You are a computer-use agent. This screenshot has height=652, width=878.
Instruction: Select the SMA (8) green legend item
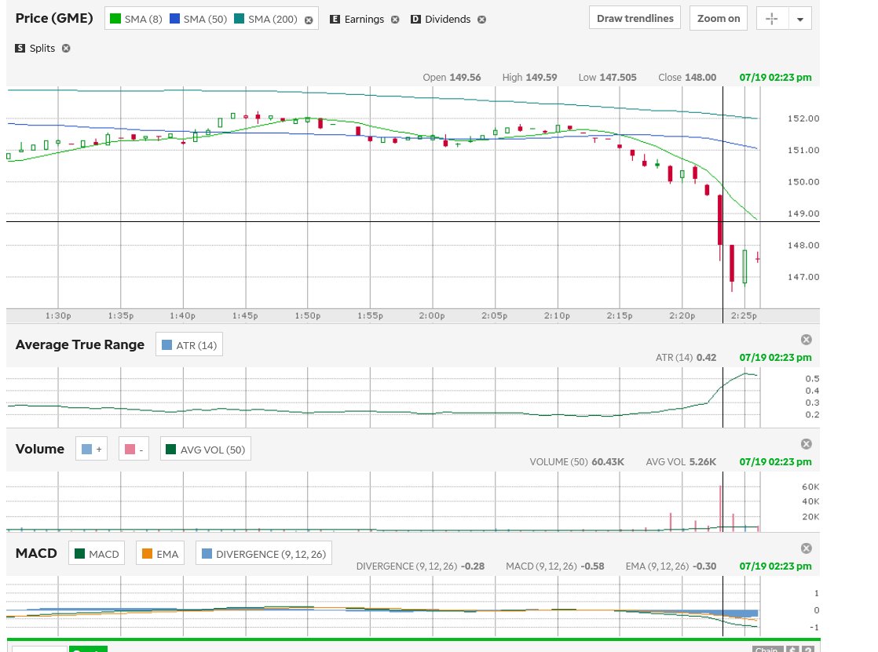pyautogui.click(x=136, y=19)
